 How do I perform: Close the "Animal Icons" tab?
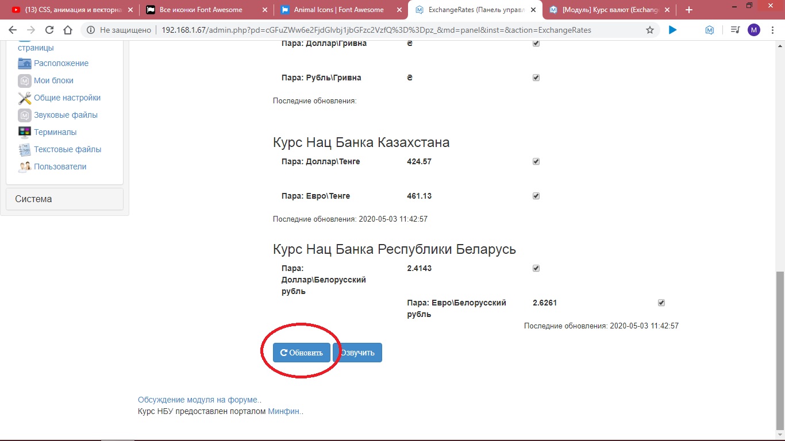pyautogui.click(x=398, y=10)
